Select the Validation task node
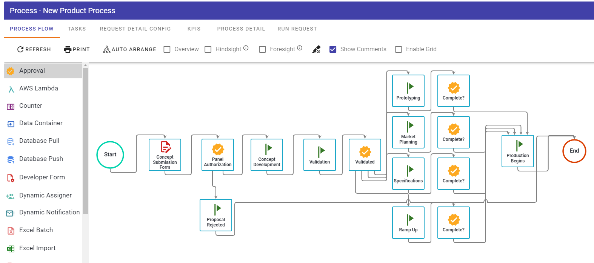 (x=320, y=155)
